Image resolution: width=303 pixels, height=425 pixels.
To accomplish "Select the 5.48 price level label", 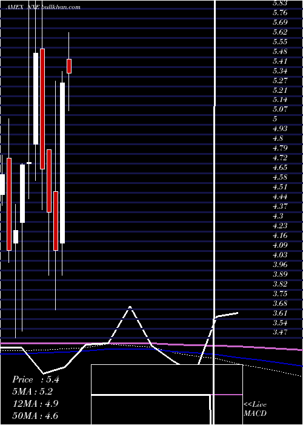I will [x=280, y=52].
